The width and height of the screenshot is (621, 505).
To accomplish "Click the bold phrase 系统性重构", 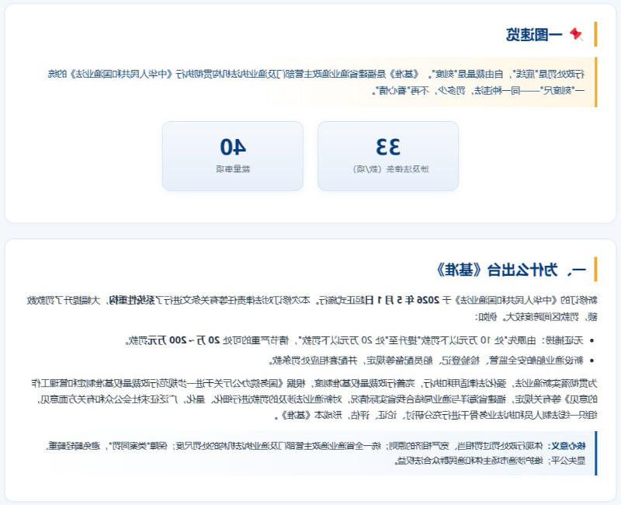I will 133,300.
